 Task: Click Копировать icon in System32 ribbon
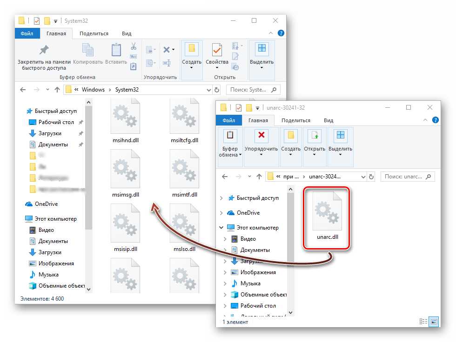(x=88, y=50)
